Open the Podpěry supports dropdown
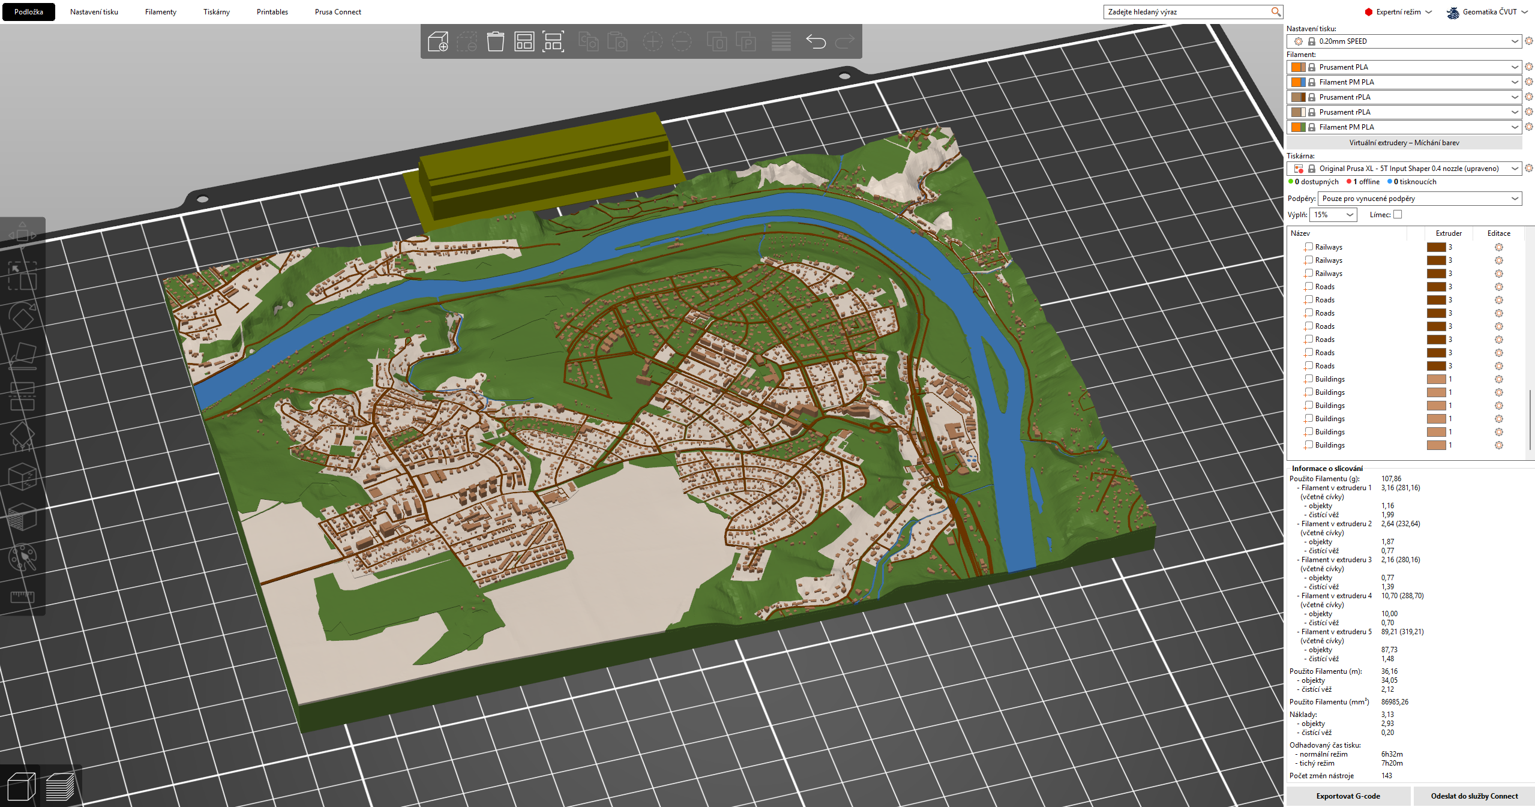This screenshot has width=1535, height=807. [x=1420, y=199]
